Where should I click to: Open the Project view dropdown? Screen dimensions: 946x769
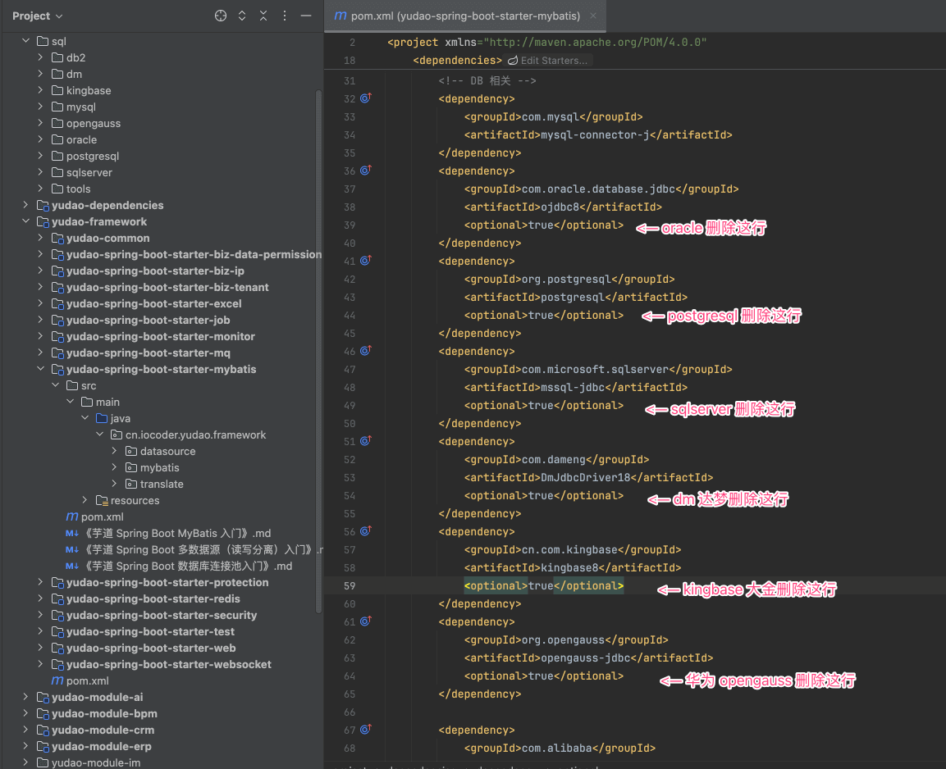[38, 16]
